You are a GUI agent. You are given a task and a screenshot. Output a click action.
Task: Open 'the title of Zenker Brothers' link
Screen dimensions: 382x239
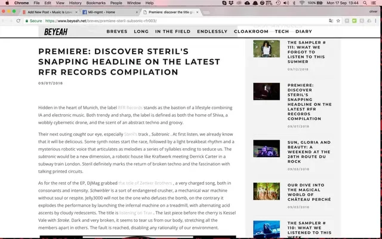click(145, 183)
